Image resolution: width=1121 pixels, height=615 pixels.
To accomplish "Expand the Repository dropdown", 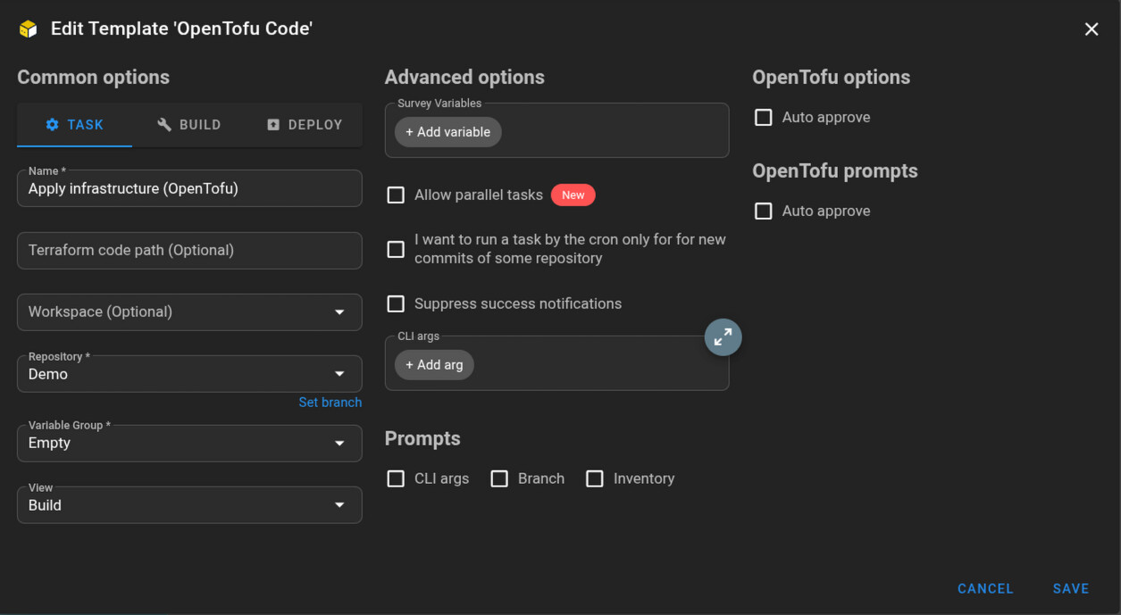I will tap(189, 374).
